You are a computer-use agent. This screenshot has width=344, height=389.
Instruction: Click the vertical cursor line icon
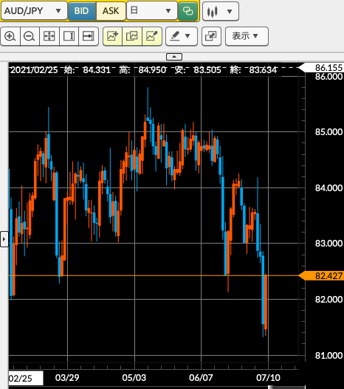[69, 36]
